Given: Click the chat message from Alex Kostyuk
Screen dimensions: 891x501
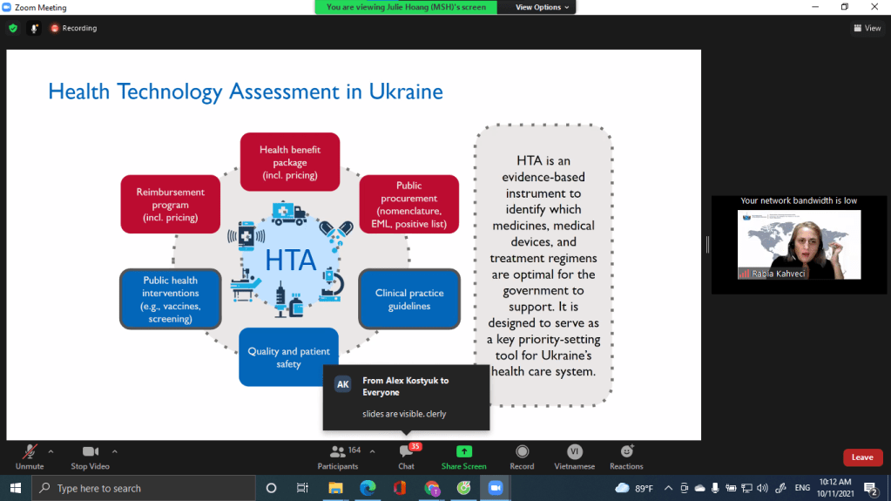Looking at the screenshot, I should coord(406,396).
